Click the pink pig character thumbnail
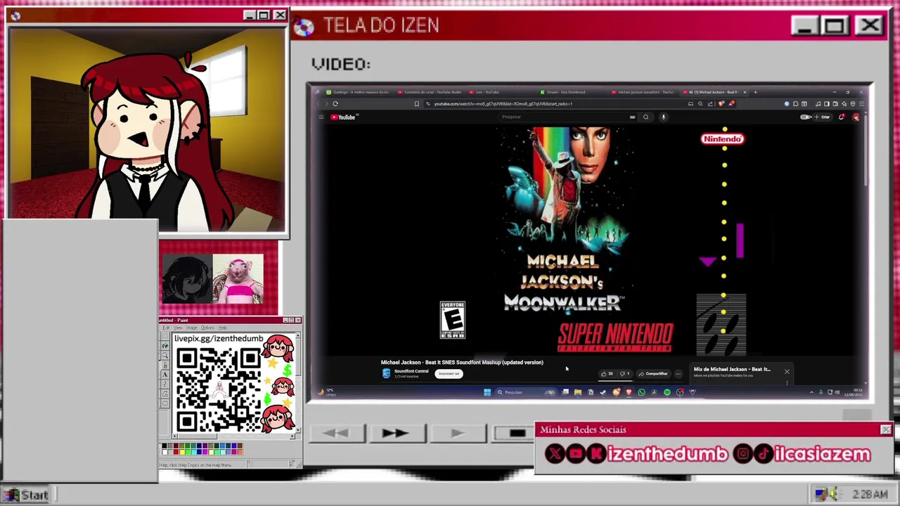 [238, 280]
